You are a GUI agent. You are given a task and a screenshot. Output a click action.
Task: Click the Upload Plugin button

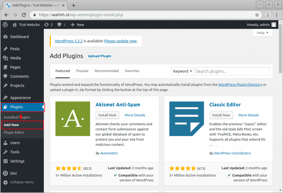(99, 56)
